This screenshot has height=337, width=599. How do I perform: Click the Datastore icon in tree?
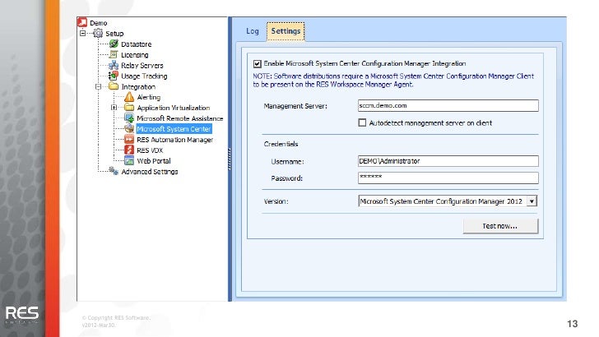(114, 44)
